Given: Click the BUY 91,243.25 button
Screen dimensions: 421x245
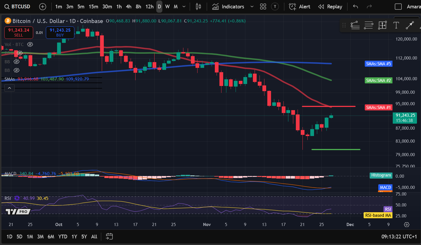Looking at the screenshot, I should 60,32.
